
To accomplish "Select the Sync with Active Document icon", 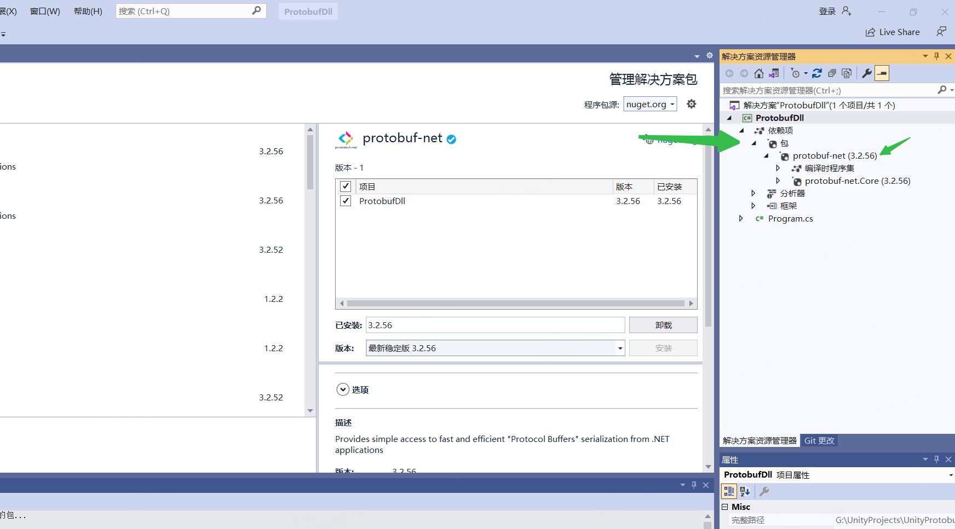I will pos(774,73).
